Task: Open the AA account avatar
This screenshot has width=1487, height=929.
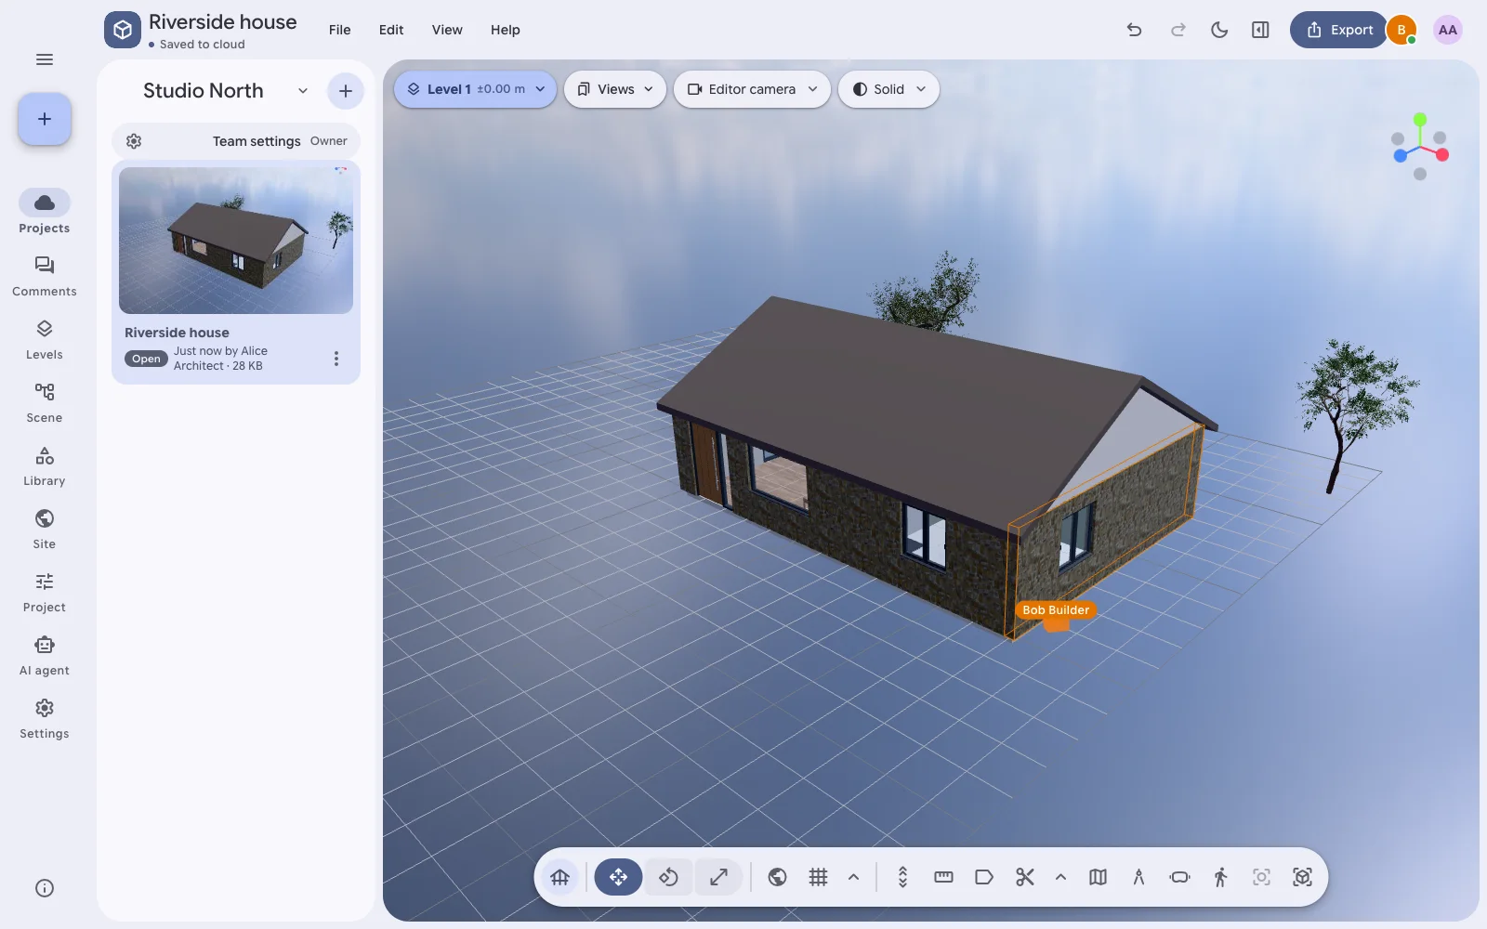Action: [1447, 30]
